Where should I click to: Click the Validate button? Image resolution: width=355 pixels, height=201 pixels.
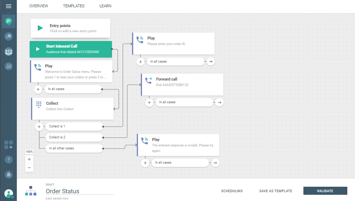tap(325, 191)
